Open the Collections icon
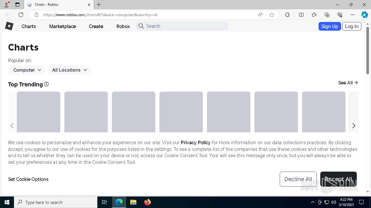Viewport: 371px width, 208px height. 327,15
